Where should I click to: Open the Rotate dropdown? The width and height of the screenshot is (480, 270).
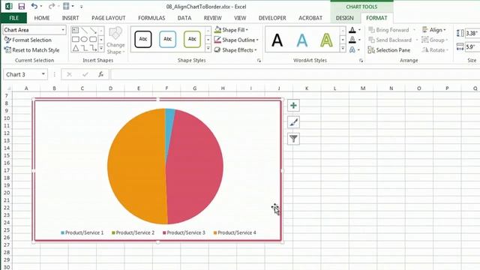[435, 50]
